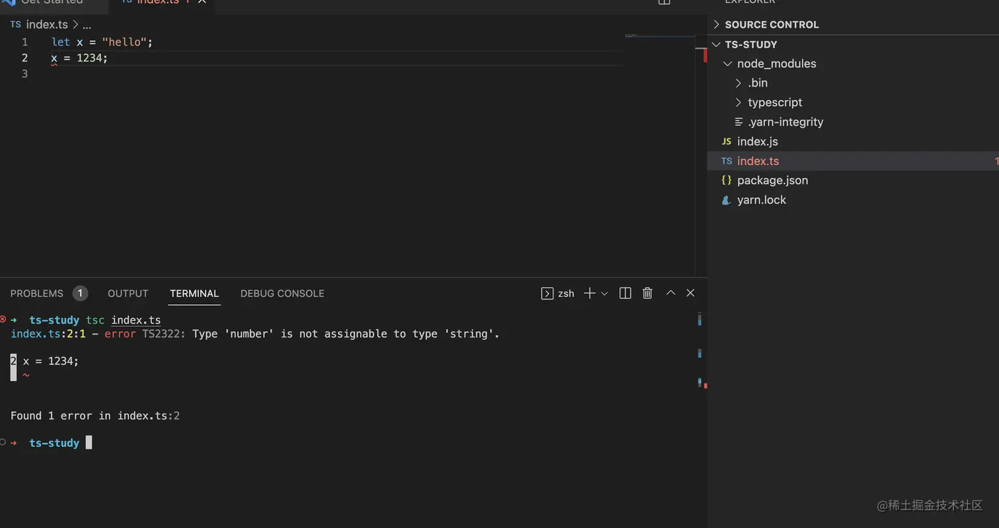Click the package.json braces file icon

(726, 180)
